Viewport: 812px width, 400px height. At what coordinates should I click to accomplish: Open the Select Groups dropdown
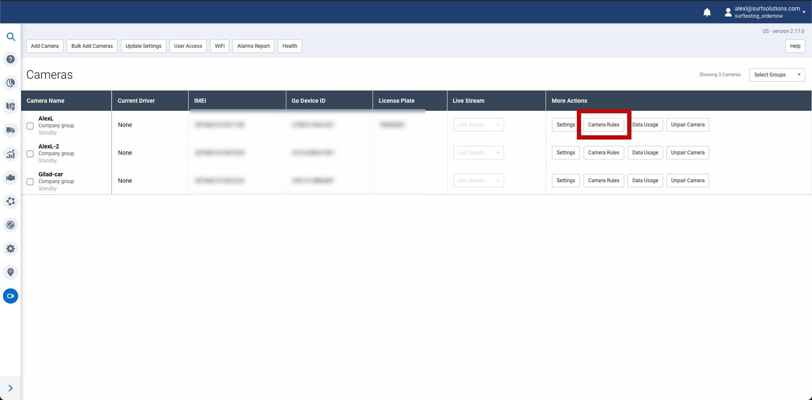(x=777, y=75)
